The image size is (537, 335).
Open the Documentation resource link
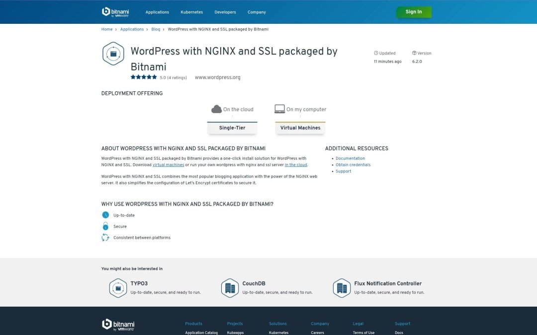click(x=350, y=158)
